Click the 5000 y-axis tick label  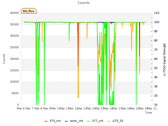tap(15, 93)
